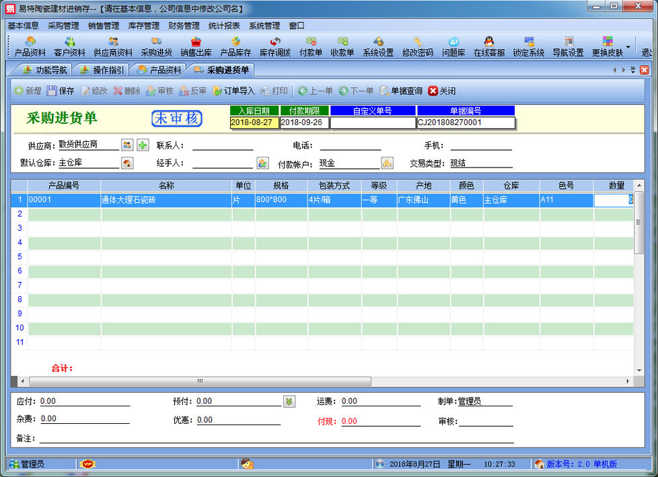This screenshot has width=658, height=477.
Task: Click the 销售出库 toolbar icon
Action: 196,46
